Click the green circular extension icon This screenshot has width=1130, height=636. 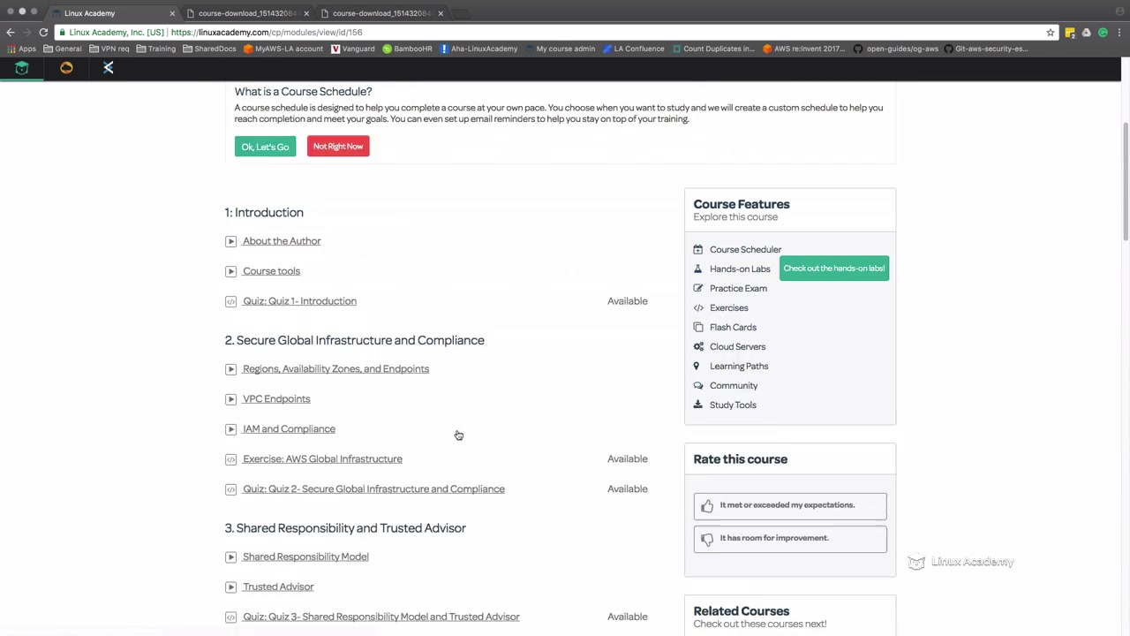(1103, 33)
